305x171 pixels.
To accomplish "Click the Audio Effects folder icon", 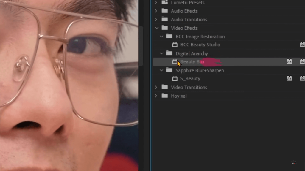I will click(x=165, y=11).
